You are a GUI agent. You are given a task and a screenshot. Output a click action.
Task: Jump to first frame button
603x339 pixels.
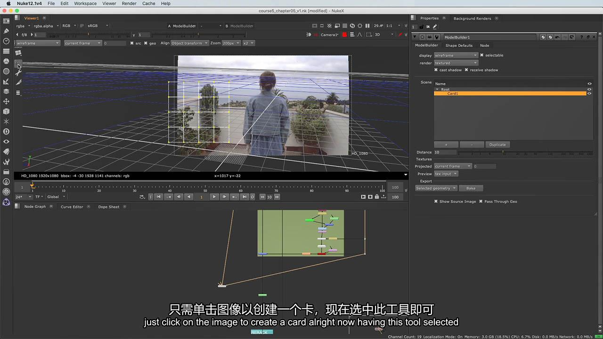click(x=159, y=197)
